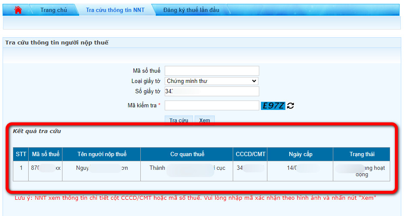Click taxpayer name cell starting Nguy
The width and height of the screenshot is (406, 216).
pos(102,171)
